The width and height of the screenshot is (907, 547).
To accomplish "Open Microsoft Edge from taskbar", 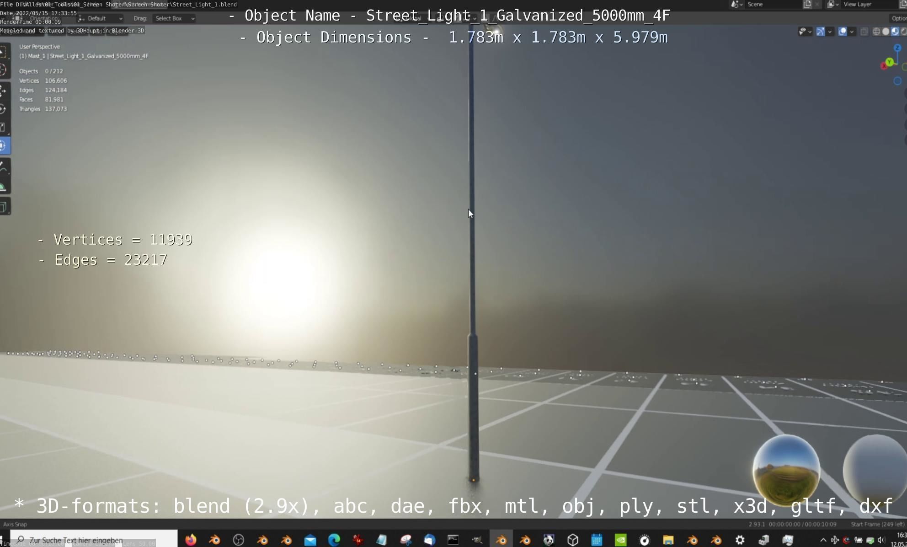I will 334,540.
